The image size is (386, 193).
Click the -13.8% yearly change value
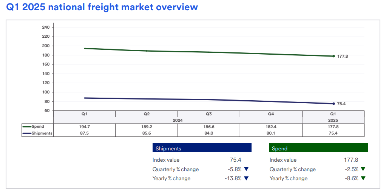[x=233, y=178]
